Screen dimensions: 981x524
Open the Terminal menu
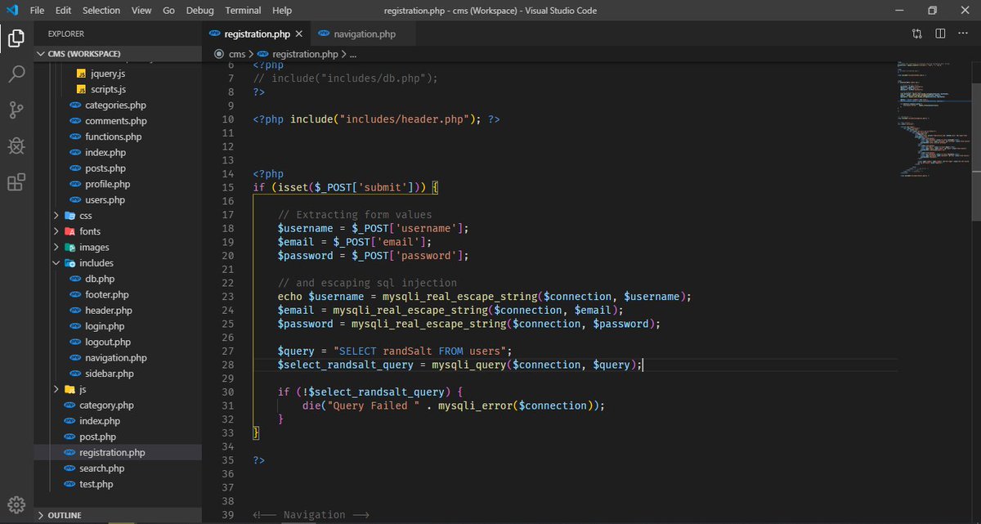click(242, 11)
